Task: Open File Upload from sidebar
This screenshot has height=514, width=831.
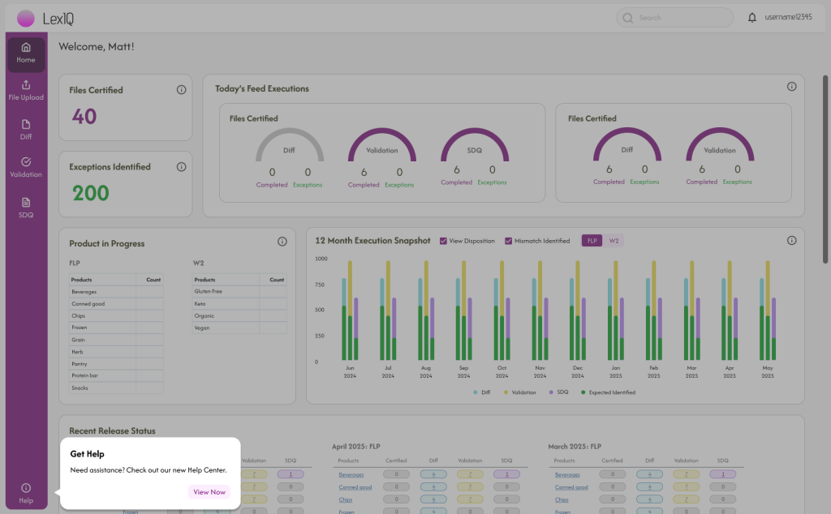Action: (26, 90)
